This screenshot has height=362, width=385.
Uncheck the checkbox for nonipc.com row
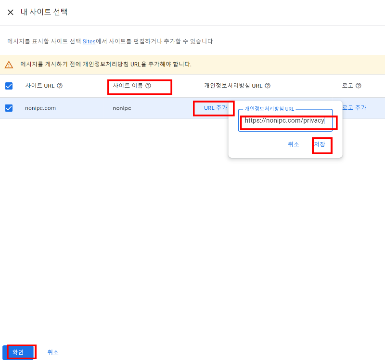[x=8, y=108]
